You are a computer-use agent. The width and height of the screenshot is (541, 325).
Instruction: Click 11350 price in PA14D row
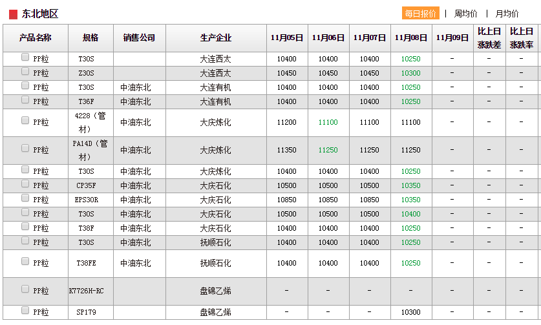[x=287, y=150]
